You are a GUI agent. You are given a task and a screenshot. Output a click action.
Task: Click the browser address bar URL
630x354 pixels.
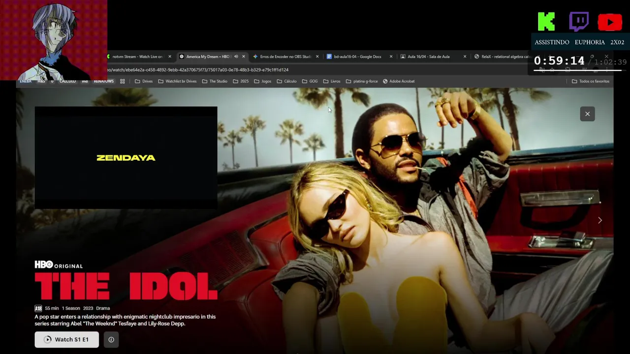(197, 70)
